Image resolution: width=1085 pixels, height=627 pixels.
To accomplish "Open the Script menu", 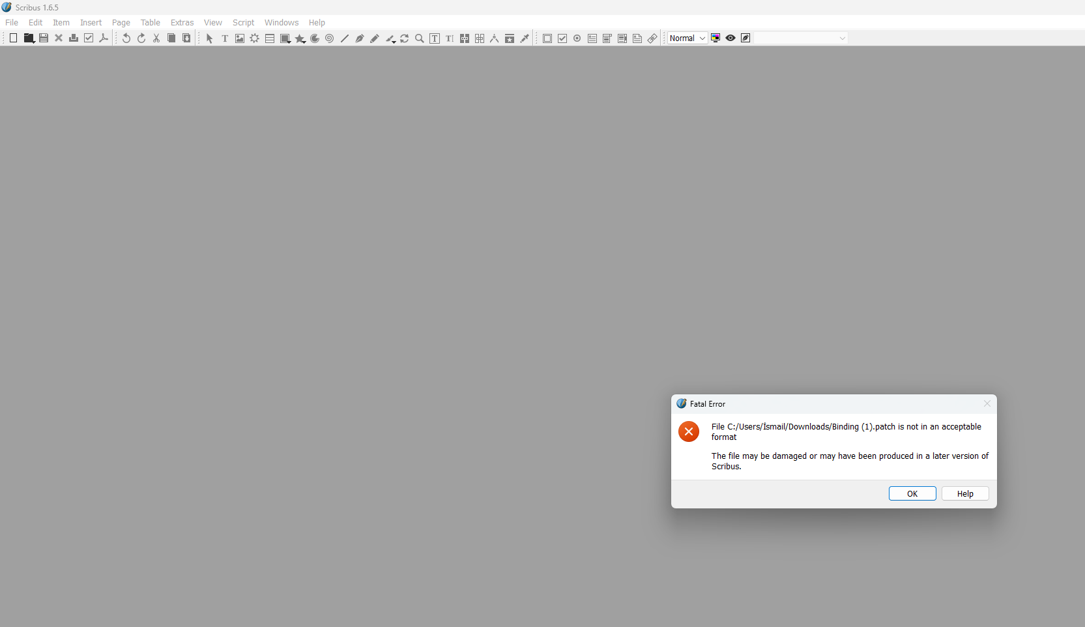I will pyautogui.click(x=243, y=23).
